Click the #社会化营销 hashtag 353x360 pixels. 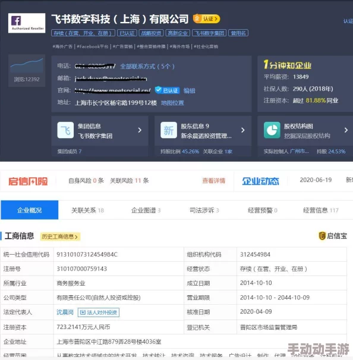tap(206, 46)
